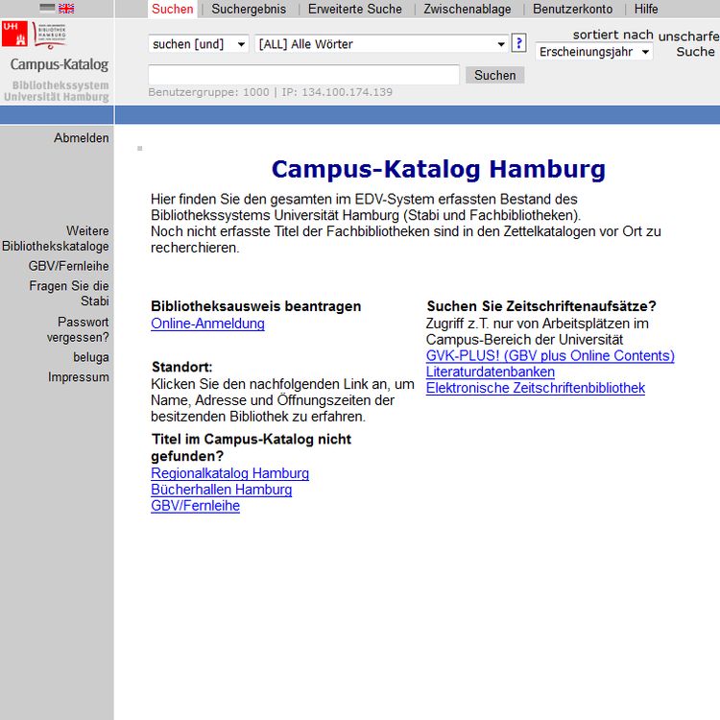Click 'Passwort vergessen?' sidebar link
Screen dimensions: 720x720
[78, 329]
